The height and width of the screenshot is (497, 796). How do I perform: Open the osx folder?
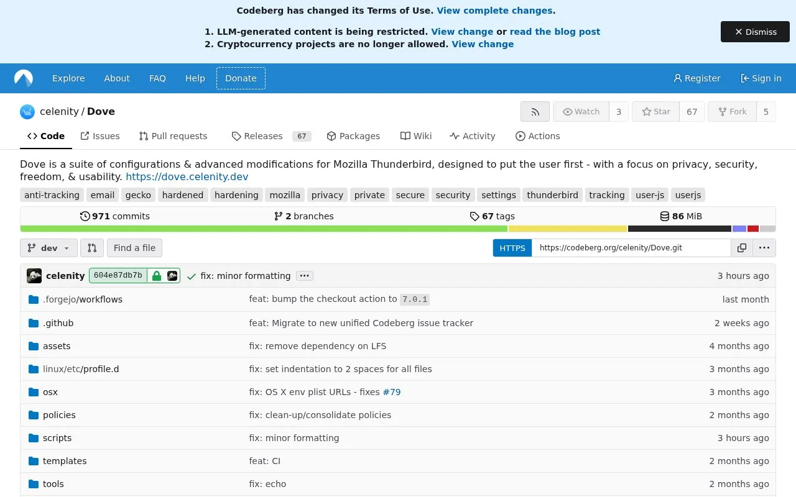(x=50, y=392)
